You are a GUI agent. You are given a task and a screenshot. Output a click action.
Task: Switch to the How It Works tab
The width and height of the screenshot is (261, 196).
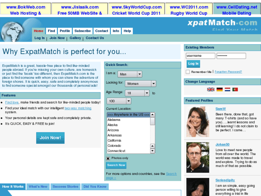pyautogui.click(x=13, y=187)
